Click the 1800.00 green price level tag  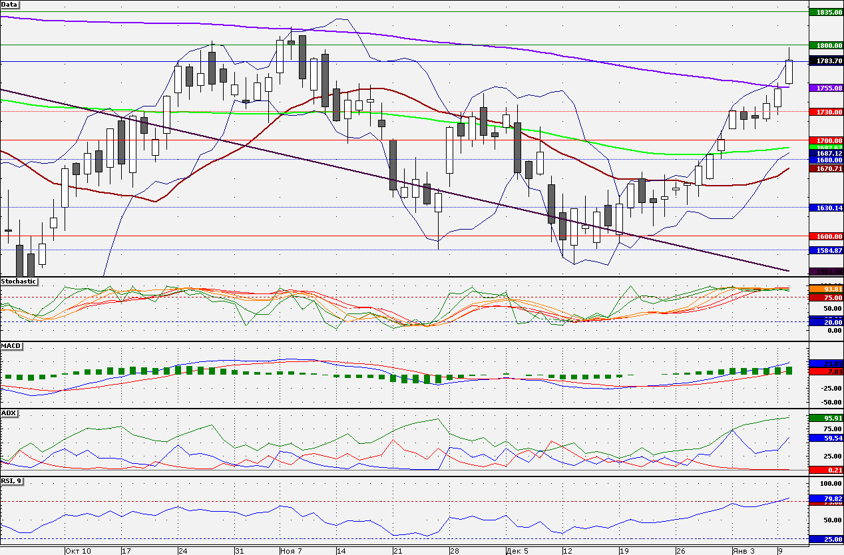[825, 45]
